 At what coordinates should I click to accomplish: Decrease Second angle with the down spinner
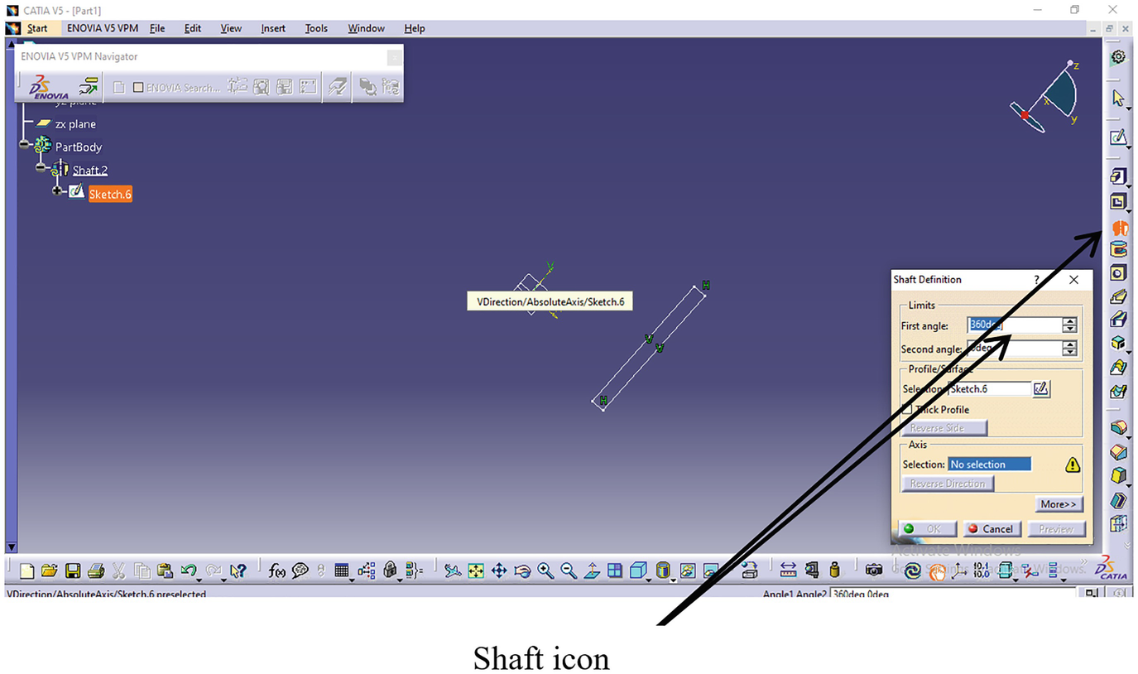1069,354
